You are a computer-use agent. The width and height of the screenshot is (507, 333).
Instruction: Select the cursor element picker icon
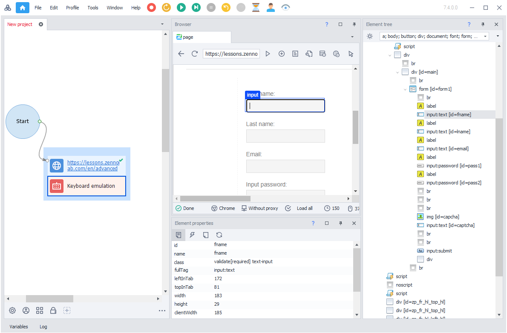[351, 54]
